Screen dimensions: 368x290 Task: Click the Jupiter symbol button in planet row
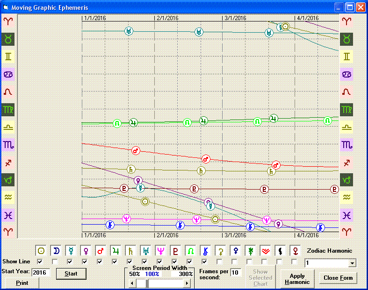116,251
